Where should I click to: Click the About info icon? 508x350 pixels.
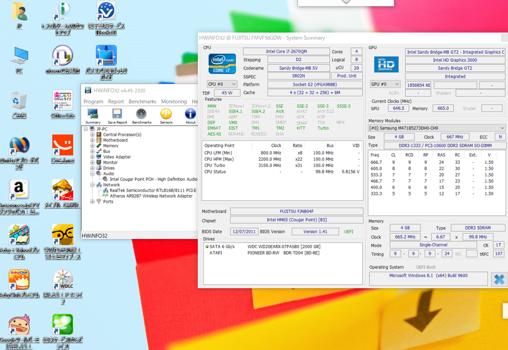coord(190,116)
